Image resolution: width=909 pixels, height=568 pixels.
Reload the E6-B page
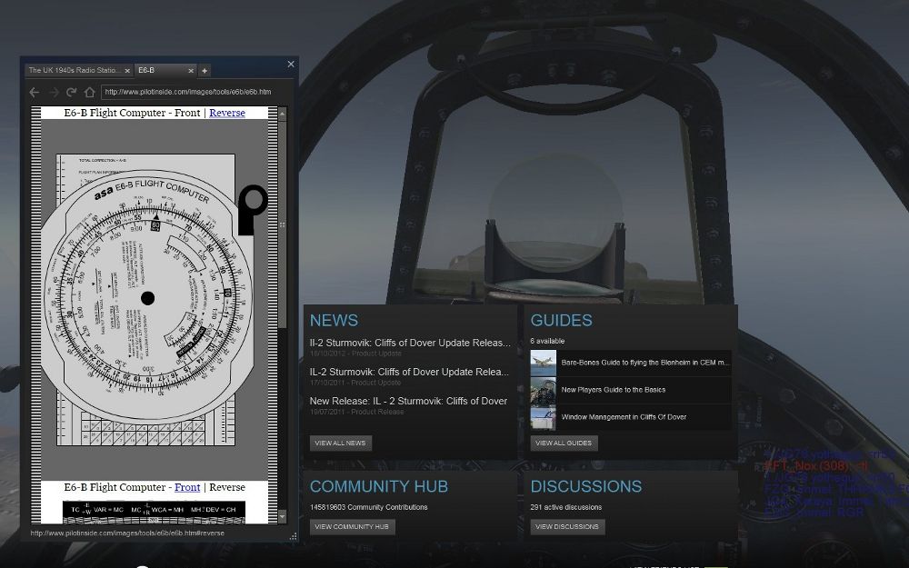pos(71,92)
